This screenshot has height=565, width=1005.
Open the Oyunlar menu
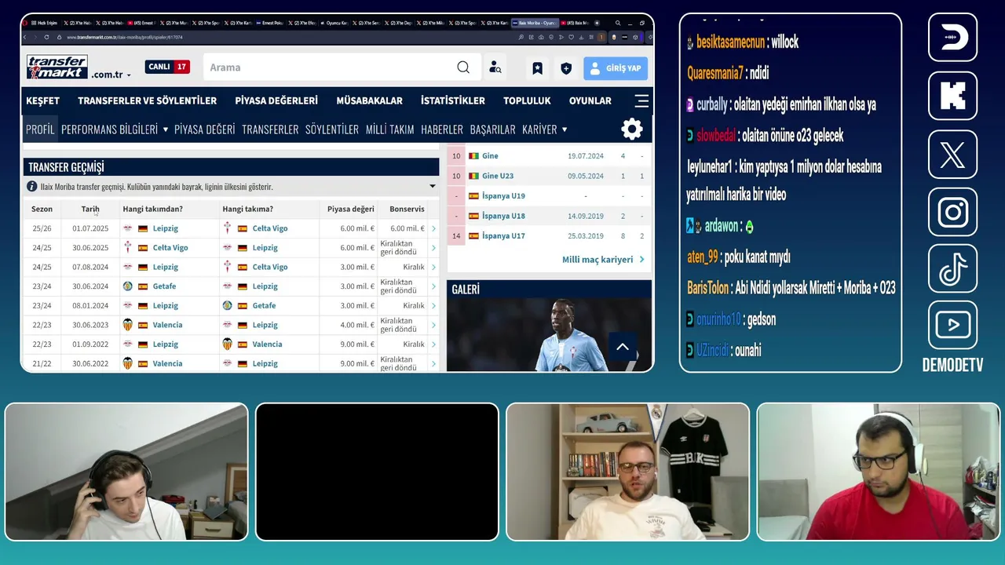590,100
